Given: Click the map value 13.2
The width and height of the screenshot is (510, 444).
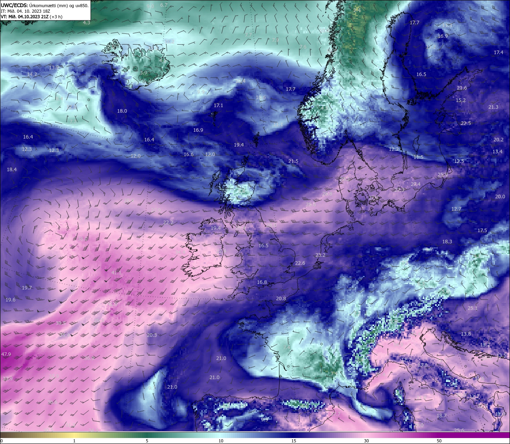Looking at the screenshot, I should (x=485, y=344).
